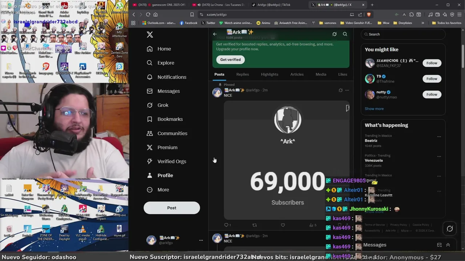Viewport: 465px width, 261px height.
Task: Click Grok icon in profile header
Action: pyautogui.click(x=334, y=34)
